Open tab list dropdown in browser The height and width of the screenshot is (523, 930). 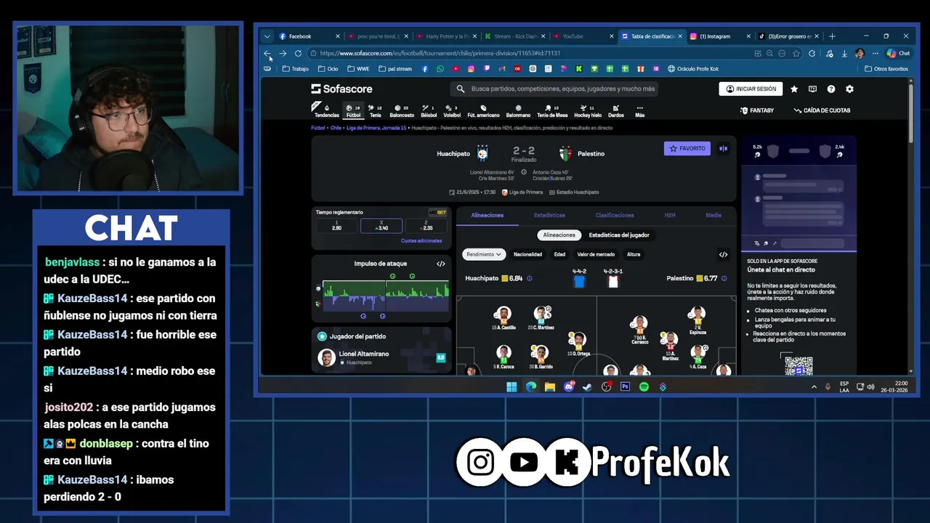point(267,36)
